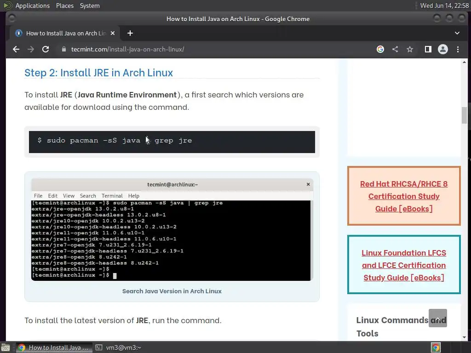Switch to vm3@vm3 terminal in taskbar
This screenshot has height=353, width=471.
(118, 347)
